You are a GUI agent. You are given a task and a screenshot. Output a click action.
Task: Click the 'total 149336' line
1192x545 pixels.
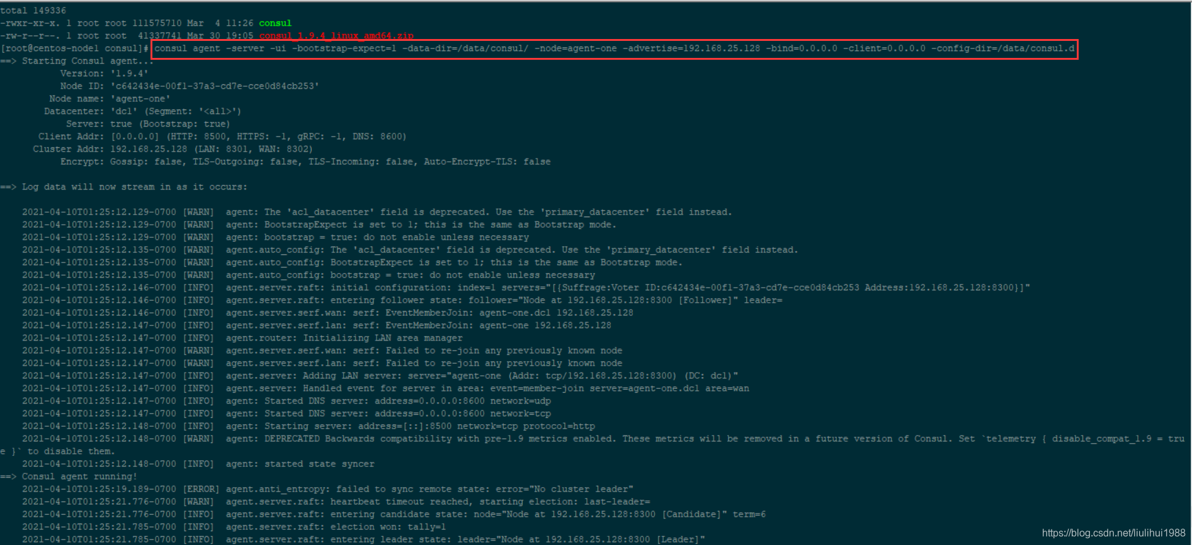click(x=33, y=11)
